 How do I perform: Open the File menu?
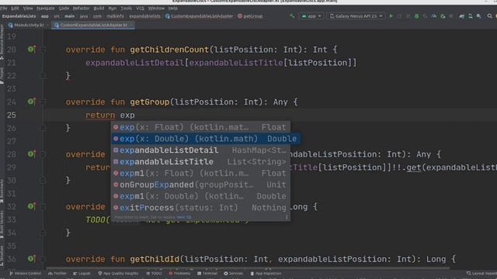point(3,9)
